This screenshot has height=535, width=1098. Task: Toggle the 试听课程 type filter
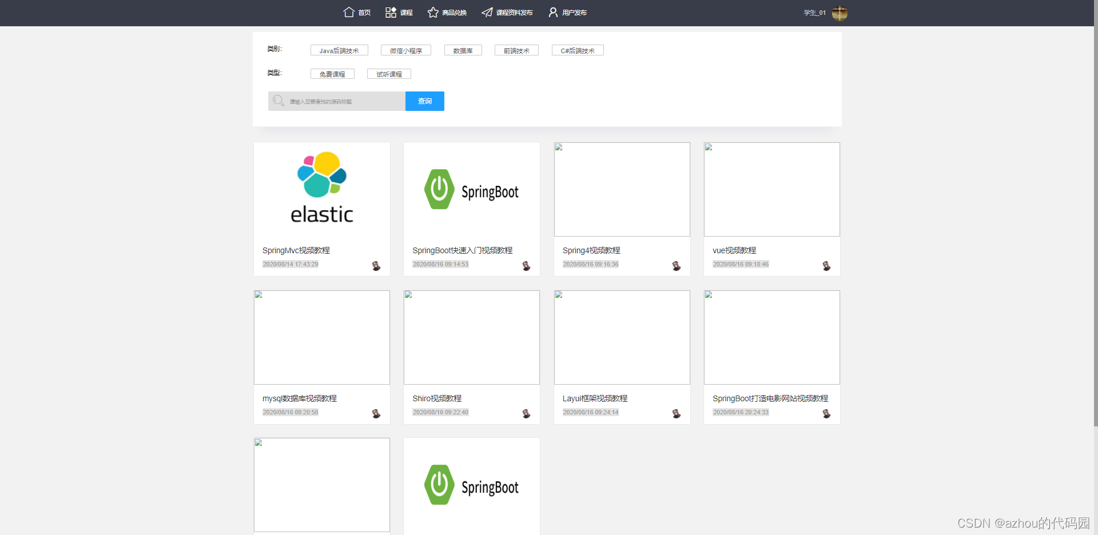tap(388, 74)
